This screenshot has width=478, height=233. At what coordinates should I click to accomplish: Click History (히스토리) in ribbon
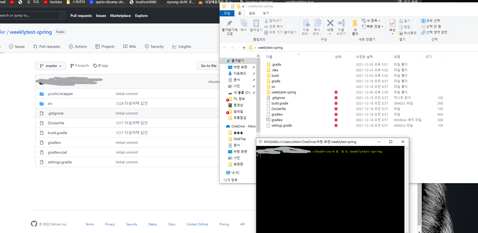coord(408,33)
